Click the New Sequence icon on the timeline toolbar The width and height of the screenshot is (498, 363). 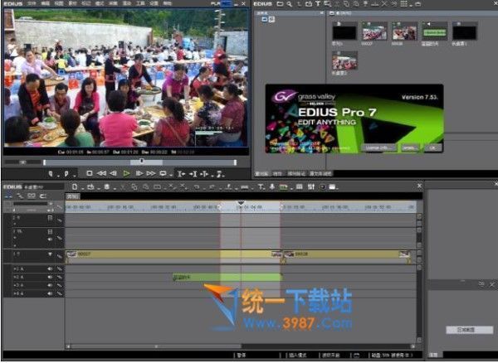pos(75,186)
